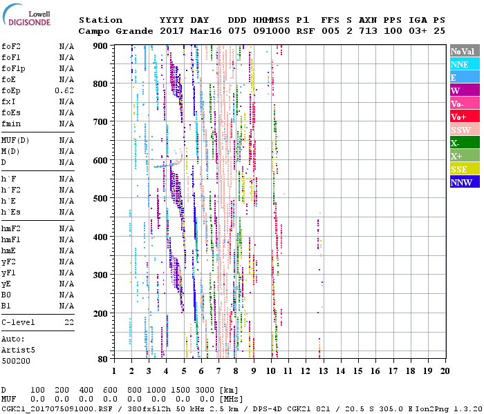Select the NNE legend swatch
Image resolution: width=484 pixels, height=414 pixels.
465,64
